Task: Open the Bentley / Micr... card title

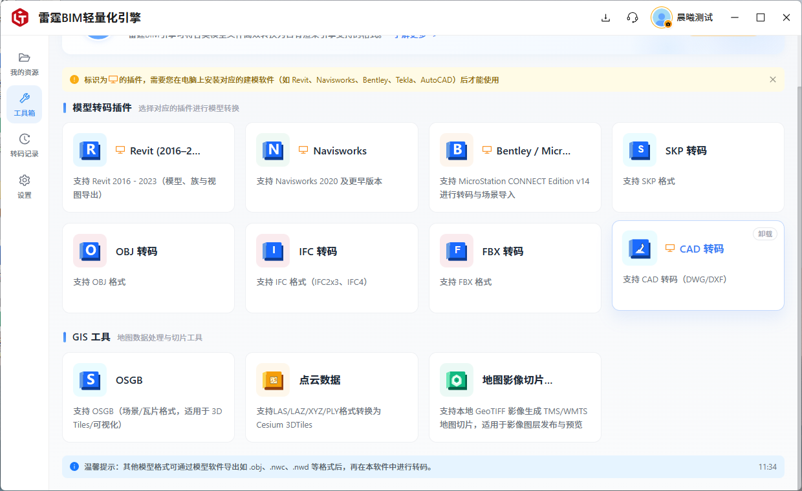Action: (534, 151)
